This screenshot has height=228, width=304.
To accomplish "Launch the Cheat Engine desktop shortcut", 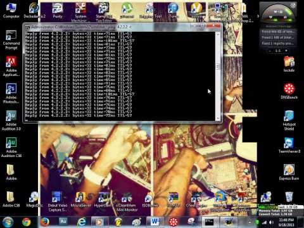I will (196, 199).
